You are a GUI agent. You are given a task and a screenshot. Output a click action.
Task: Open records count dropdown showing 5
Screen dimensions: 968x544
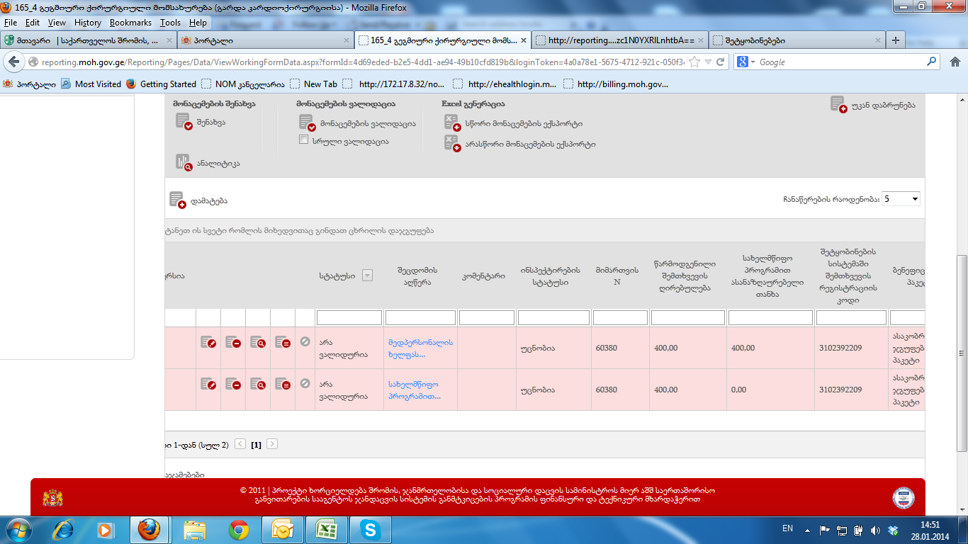tap(901, 199)
